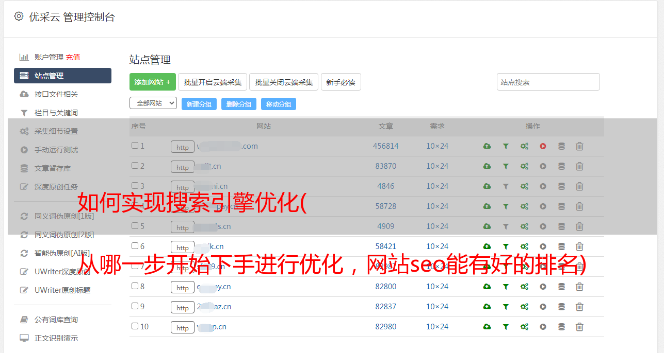Image resolution: width=664 pixels, height=353 pixels.
Task: Click the trash icon in row 1
Action: [x=579, y=146]
